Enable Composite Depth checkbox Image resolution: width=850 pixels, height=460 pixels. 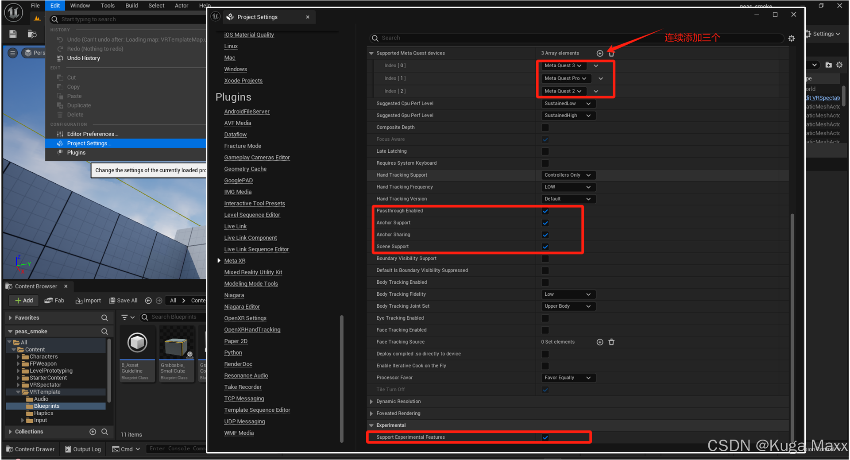545,128
